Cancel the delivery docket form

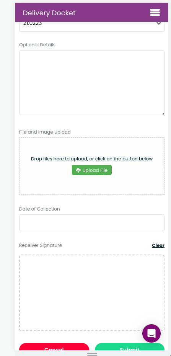[x=54, y=347]
